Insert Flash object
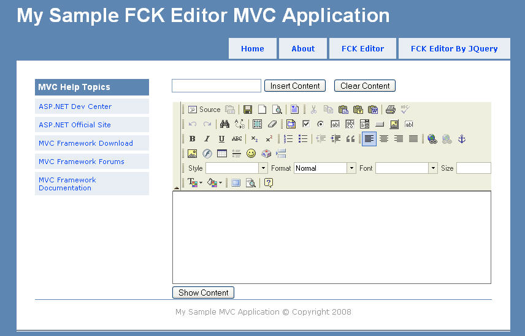 207,154
